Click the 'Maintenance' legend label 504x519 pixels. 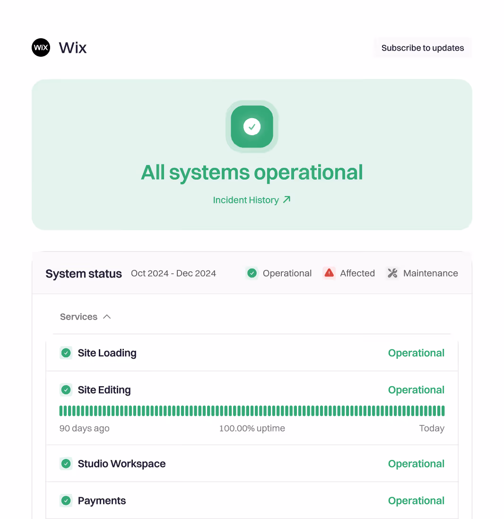431,273
